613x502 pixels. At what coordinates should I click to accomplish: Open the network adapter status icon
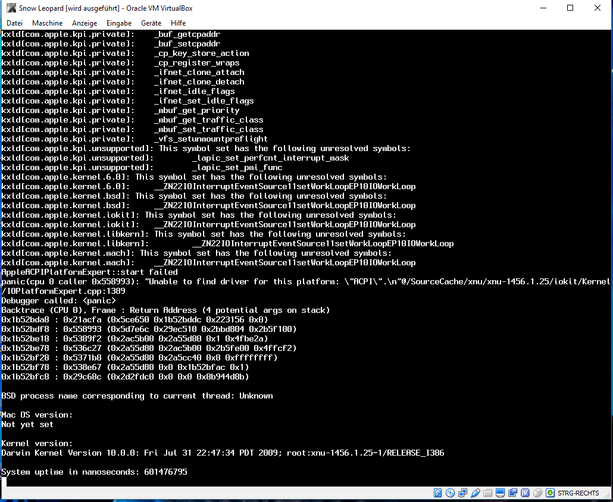463,493
